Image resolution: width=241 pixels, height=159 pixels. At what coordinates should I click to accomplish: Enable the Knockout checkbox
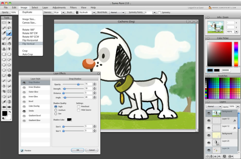(79, 107)
